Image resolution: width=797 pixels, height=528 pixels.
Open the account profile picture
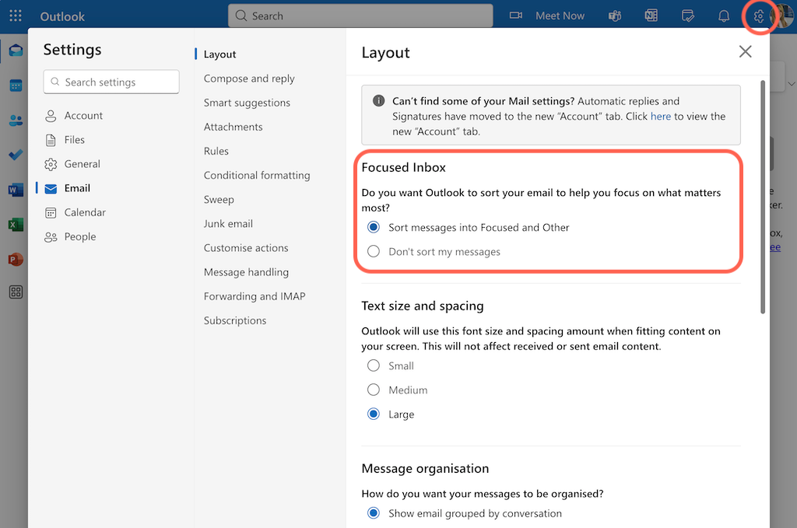[x=783, y=16]
